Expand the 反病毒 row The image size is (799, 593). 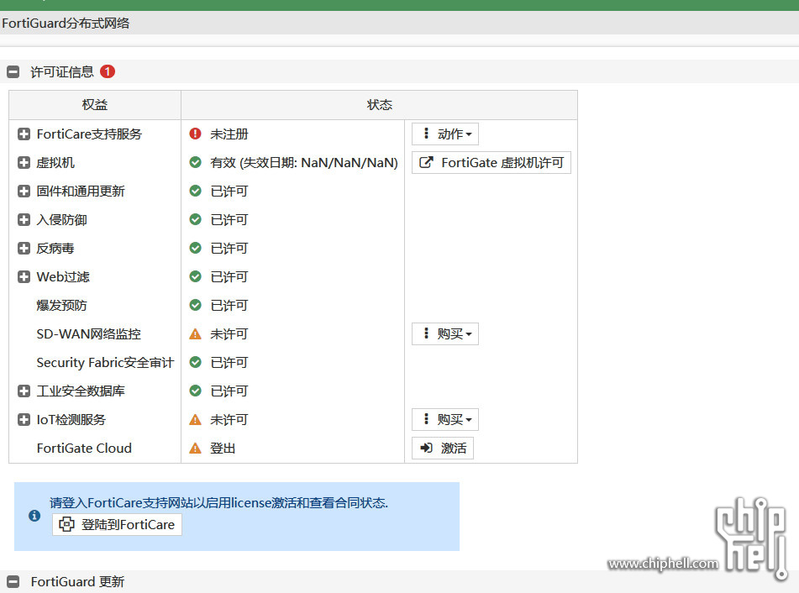pos(24,248)
